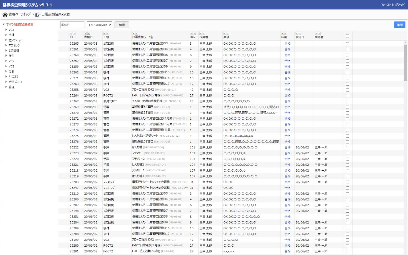Sort 実績 column ascending
The height and width of the screenshot is (255, 408).
225,33
